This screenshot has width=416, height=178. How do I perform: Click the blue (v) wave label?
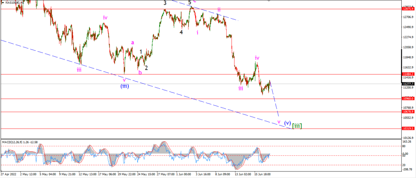(287, 123)
